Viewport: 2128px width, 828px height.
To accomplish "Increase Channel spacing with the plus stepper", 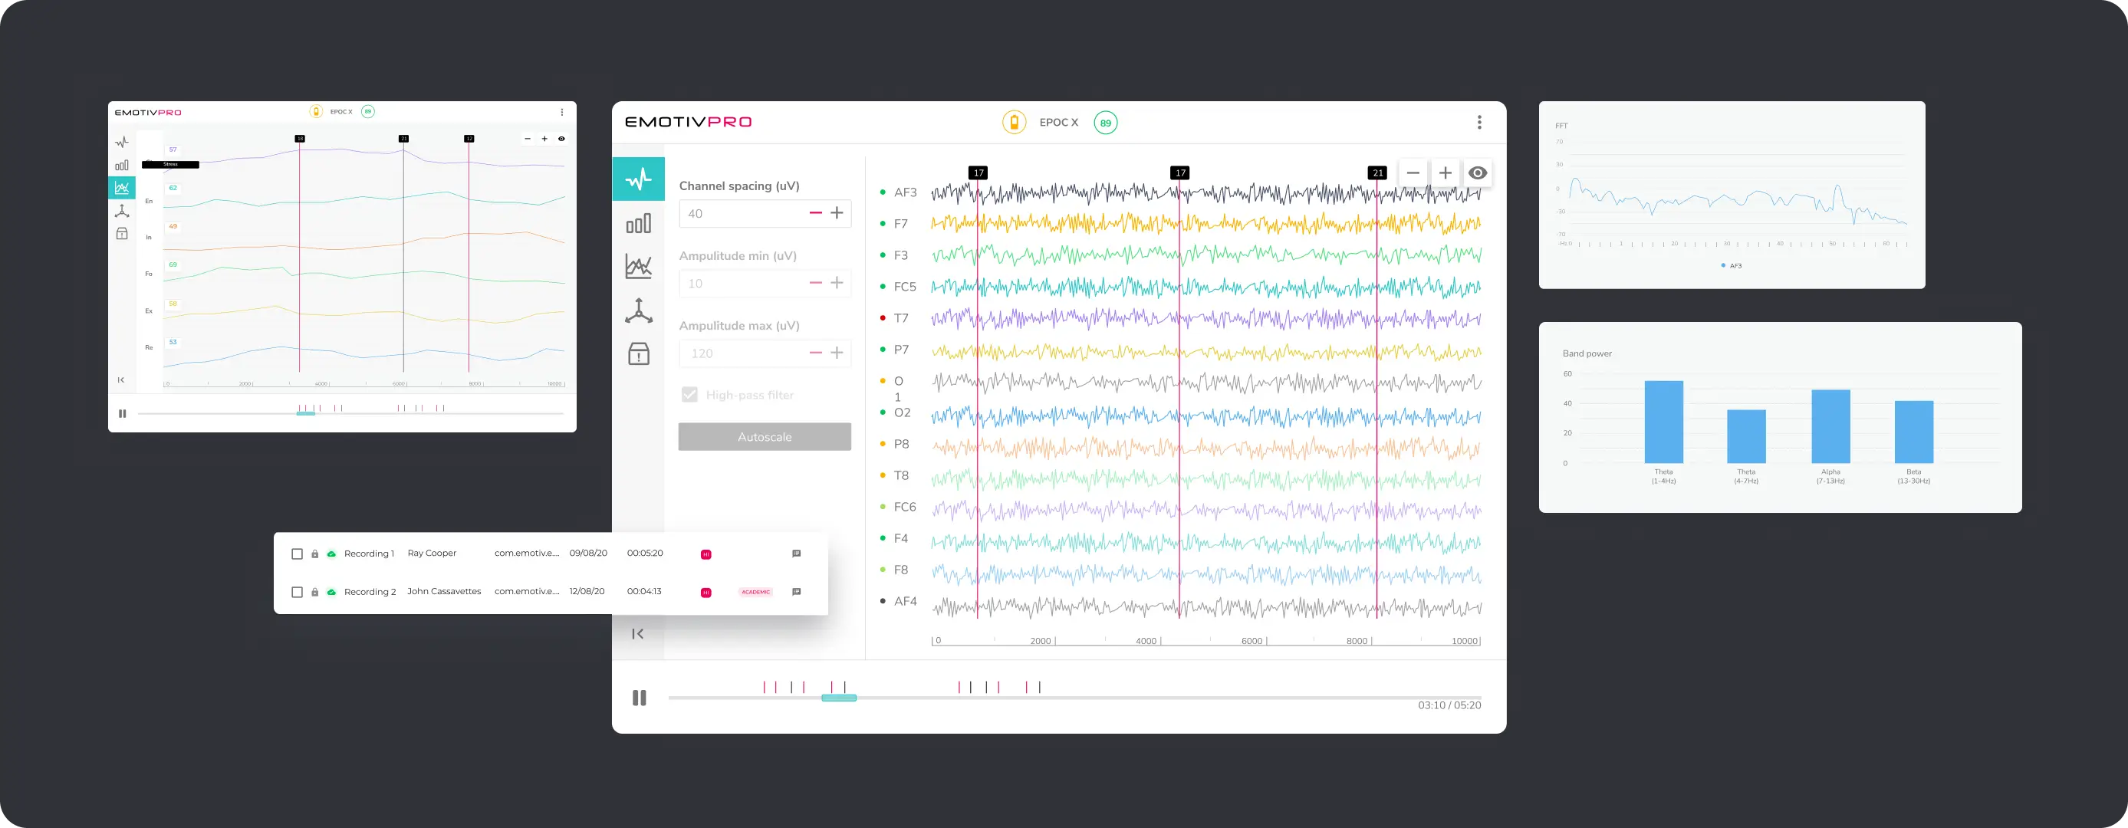I will 837,213.
